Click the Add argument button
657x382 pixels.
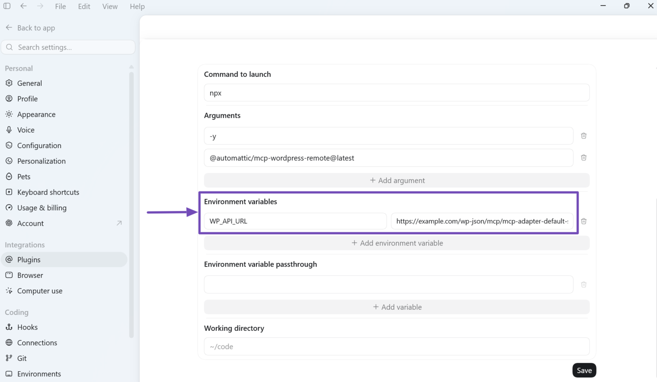[x=397, y=180]
